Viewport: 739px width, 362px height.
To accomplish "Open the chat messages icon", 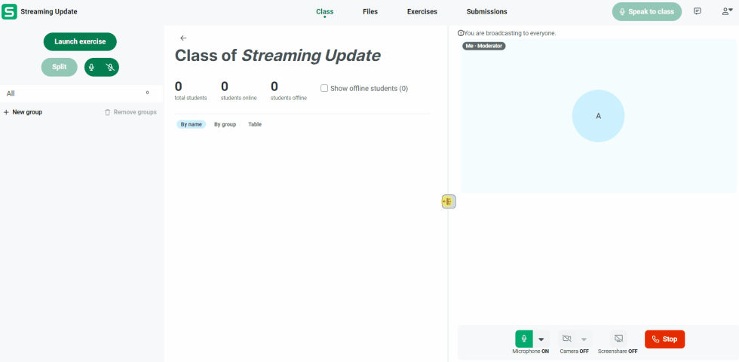I will click(x=697, y=11).
